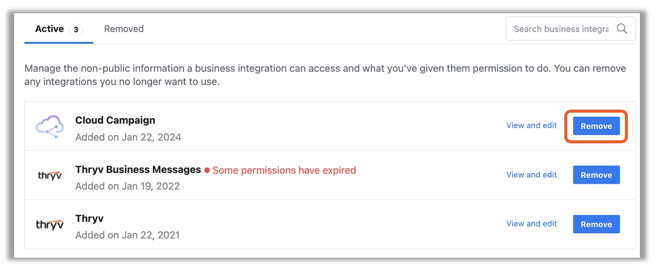Image resolution: width=660 pixels, height=273 pixels.
Task: Open the Removed tab
Action: coord(124,29)
